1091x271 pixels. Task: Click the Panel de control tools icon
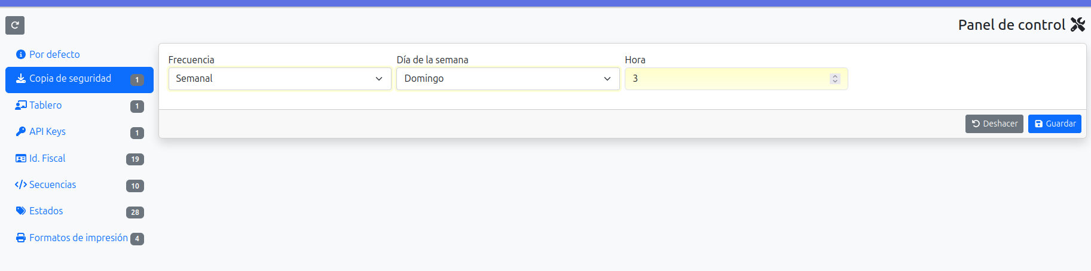click(1078, 24)
